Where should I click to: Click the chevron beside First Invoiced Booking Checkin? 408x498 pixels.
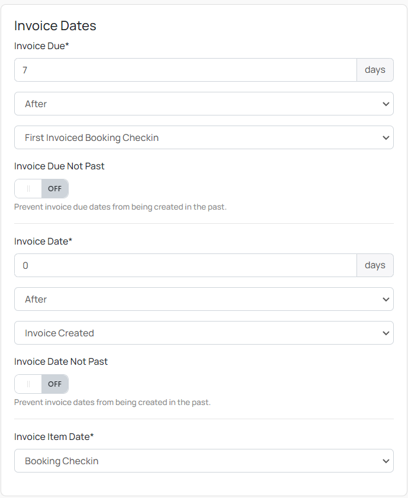pos(386,137)
